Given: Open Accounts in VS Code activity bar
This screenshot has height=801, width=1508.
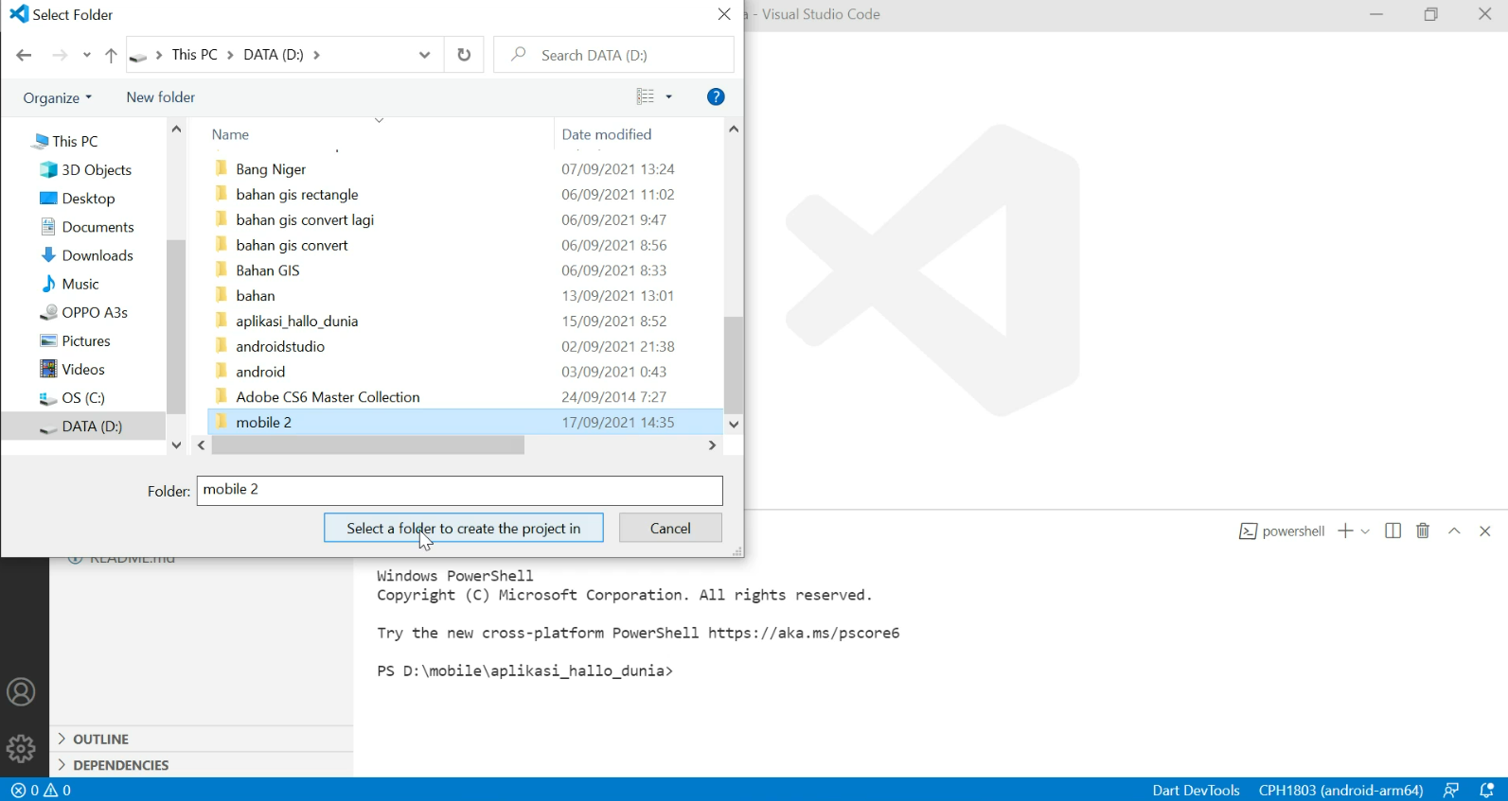Looking at the screenshot, I should 21,692.
